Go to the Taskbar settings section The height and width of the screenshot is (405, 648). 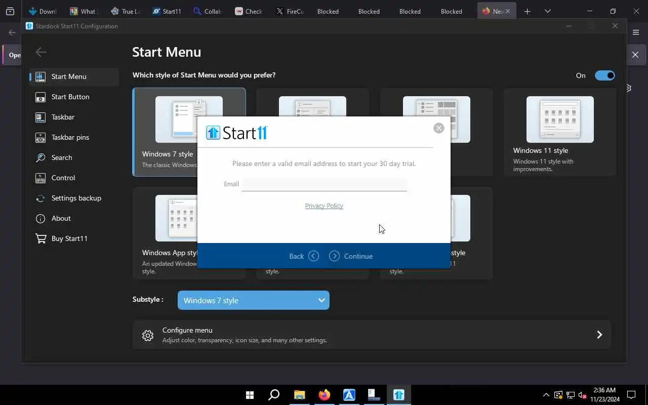click(x=74, y=117)
